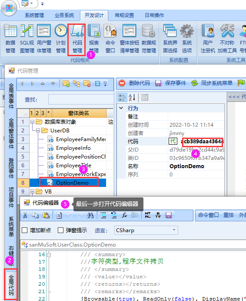
Task: Switch to the 系统管理 ribbon tab
Action: tap(34, 15)
